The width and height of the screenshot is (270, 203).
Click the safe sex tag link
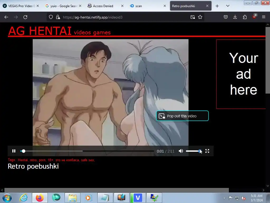pos(88,160)
